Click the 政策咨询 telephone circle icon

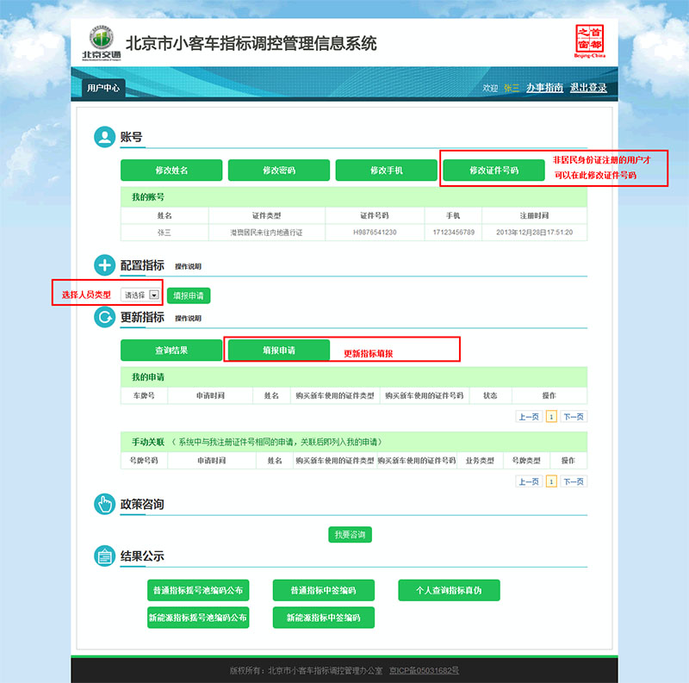[104, 504]
